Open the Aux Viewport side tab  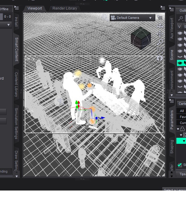(x=172, y=28)
